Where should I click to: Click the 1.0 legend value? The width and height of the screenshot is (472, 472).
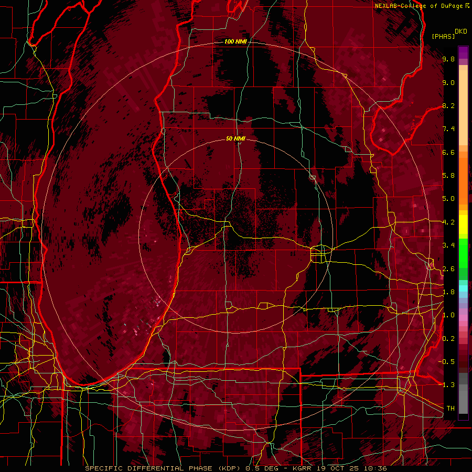tap(448, 316)
